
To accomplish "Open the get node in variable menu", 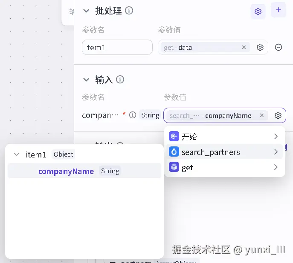I will pos(224,167).
